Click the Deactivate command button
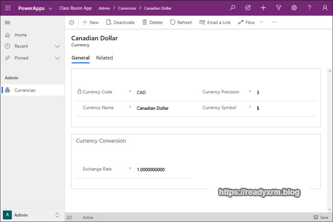 120,22
